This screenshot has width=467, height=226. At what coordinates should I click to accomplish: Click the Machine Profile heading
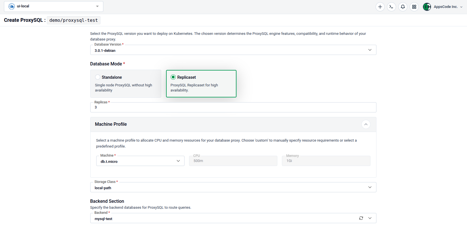tap(111, 124)
